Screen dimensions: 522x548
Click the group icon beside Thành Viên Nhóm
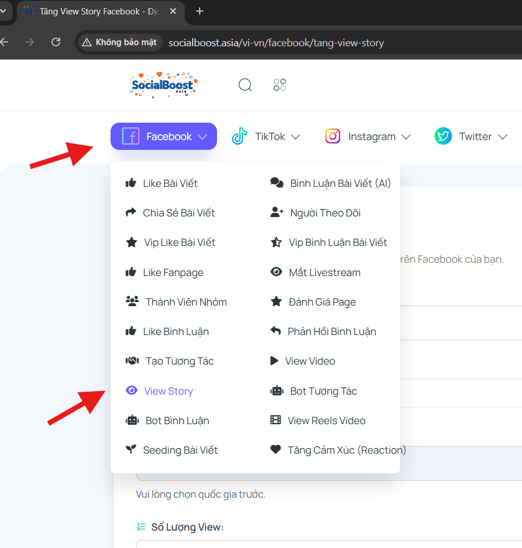132,301
